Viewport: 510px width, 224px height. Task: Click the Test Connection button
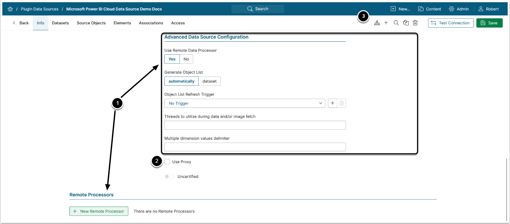point(451,23)
